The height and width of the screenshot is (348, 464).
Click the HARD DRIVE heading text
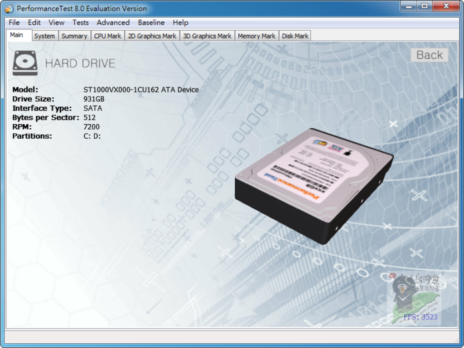80,63
